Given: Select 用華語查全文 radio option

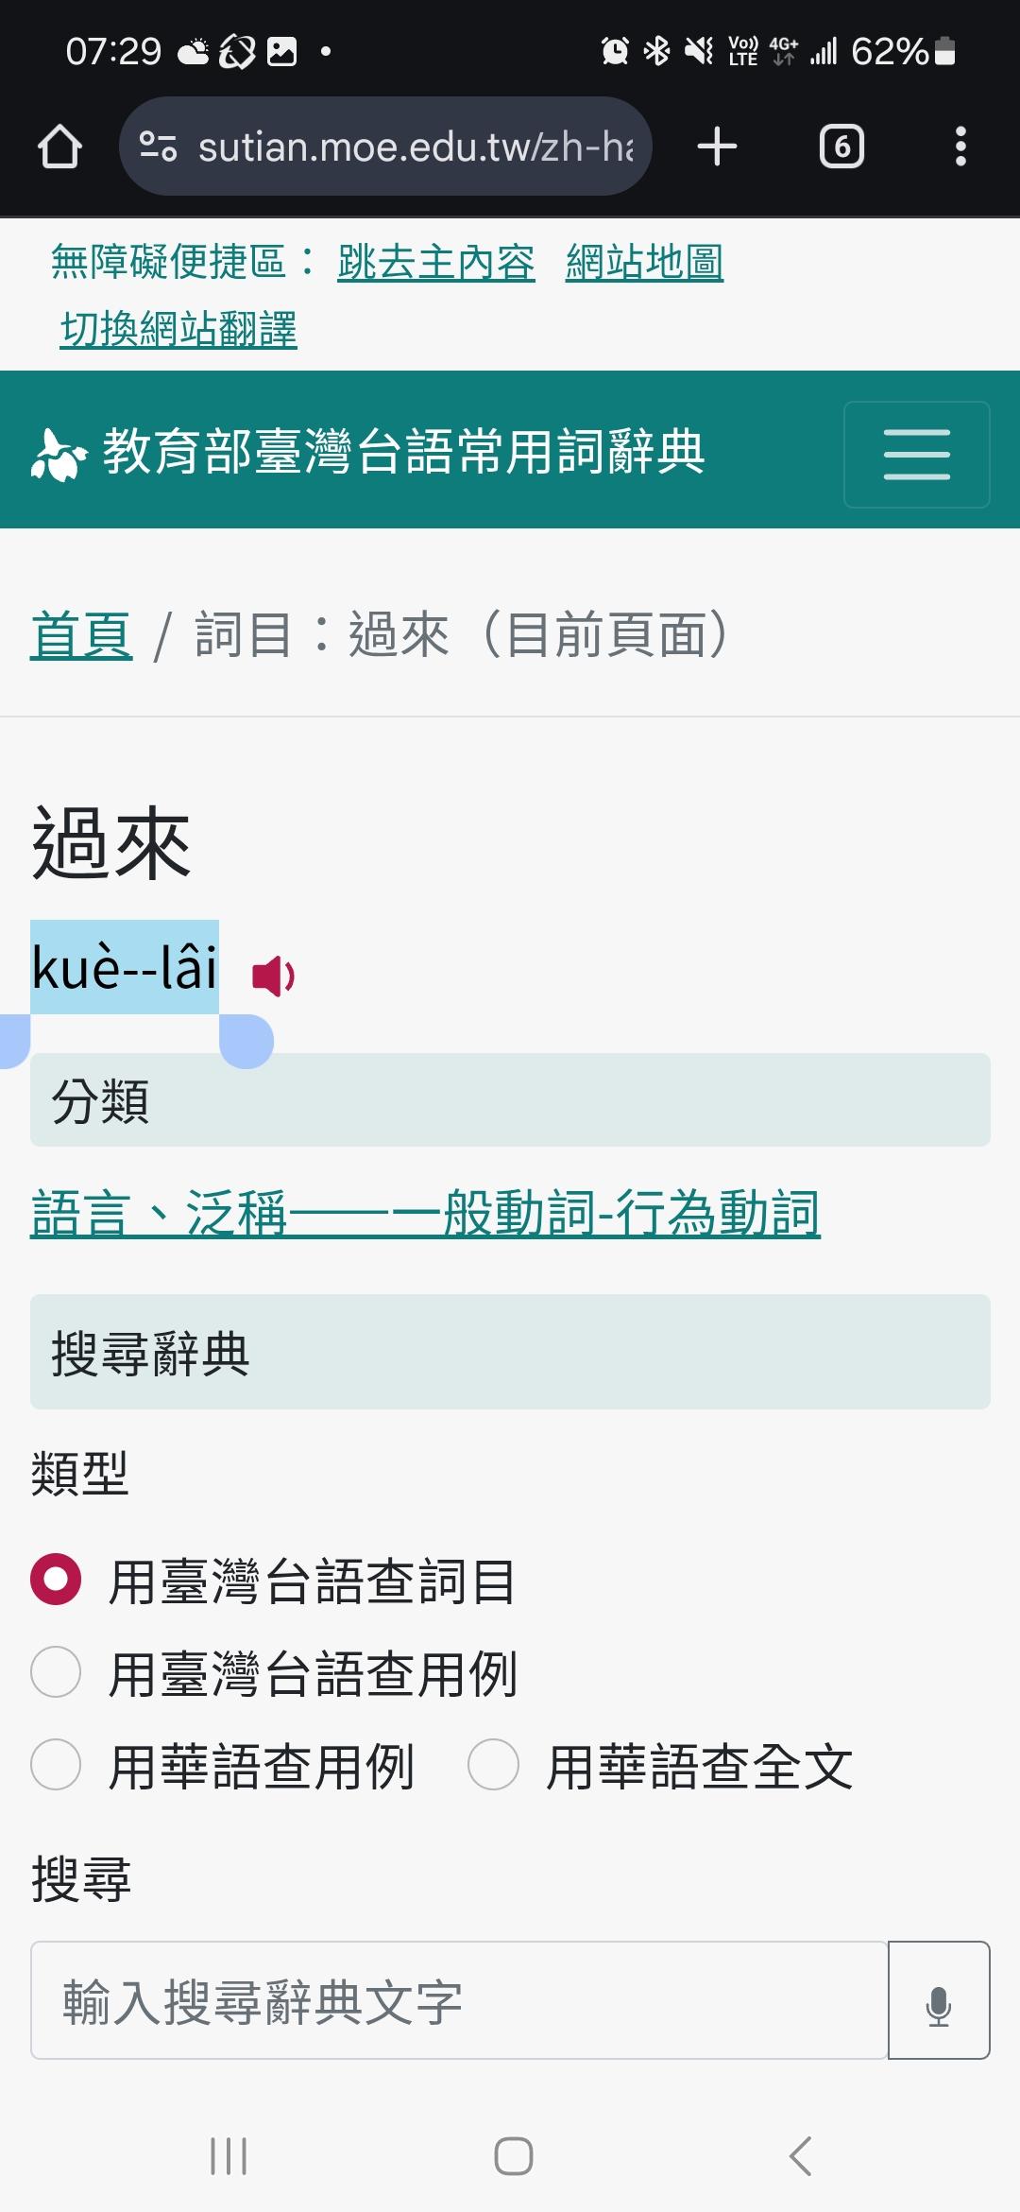Looking at the screenshot, I should 494,1764.
